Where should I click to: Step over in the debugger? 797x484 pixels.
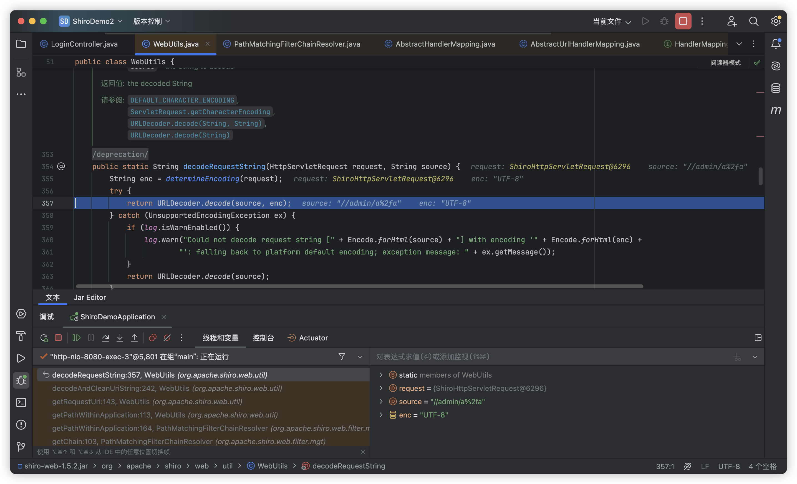[105, 338]
